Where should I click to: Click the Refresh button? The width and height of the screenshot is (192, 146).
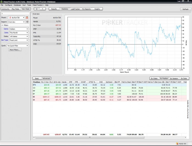tap(185, 9)
